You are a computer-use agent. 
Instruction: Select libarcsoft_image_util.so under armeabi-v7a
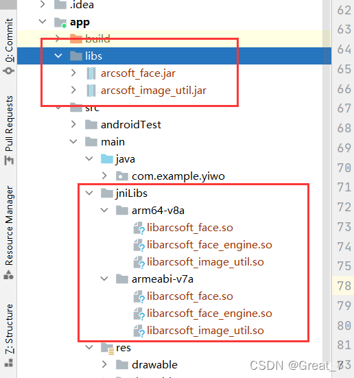tap(205, 331)
